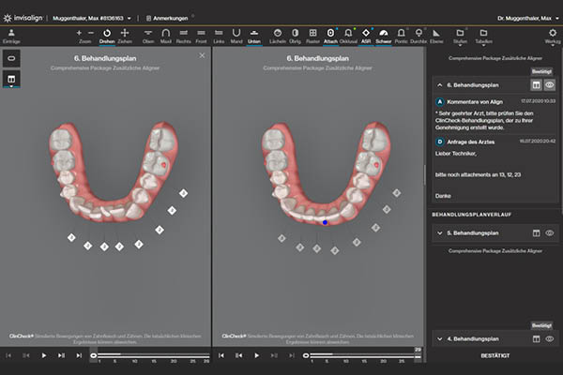Select the Ziehen pan tool
Screen dimensions: 563x375
[x=125, y=37]
